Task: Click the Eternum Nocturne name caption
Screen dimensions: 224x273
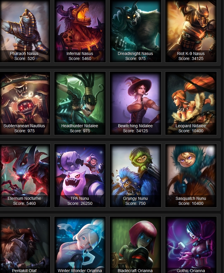Action: pyautogui.click(x=24, y=198)
